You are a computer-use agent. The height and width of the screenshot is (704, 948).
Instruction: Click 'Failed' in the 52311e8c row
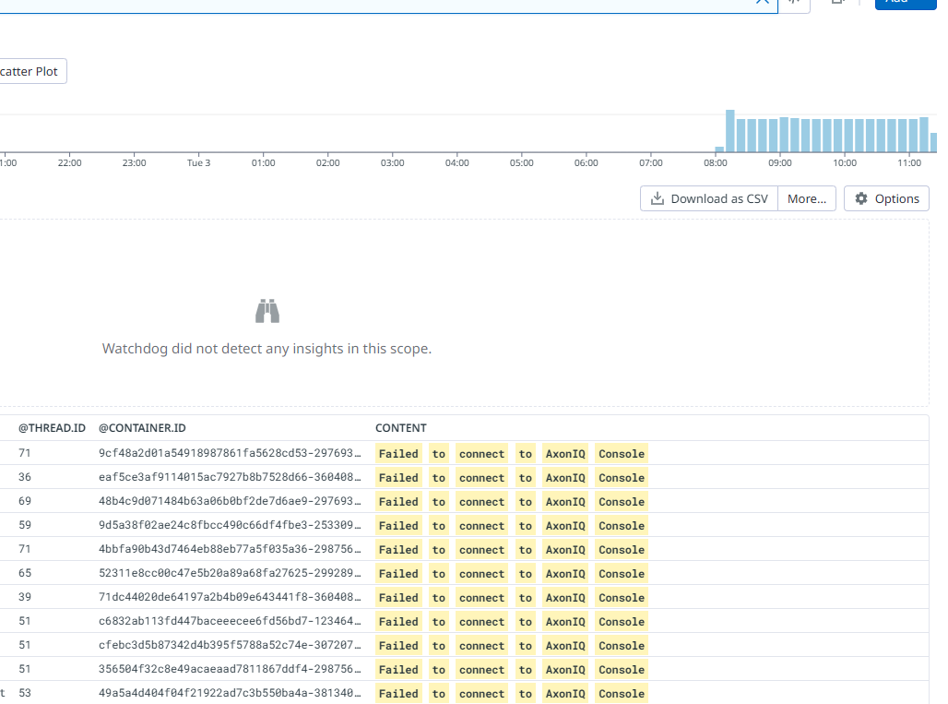point(398,574)
